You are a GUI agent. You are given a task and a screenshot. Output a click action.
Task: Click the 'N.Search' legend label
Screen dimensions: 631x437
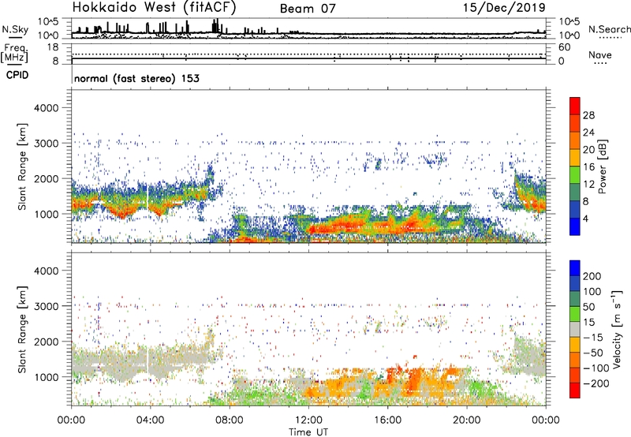pyautogui.click(x=609, y=29)
